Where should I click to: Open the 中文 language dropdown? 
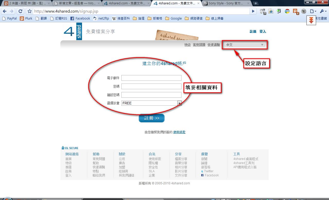tap(244, 45)
